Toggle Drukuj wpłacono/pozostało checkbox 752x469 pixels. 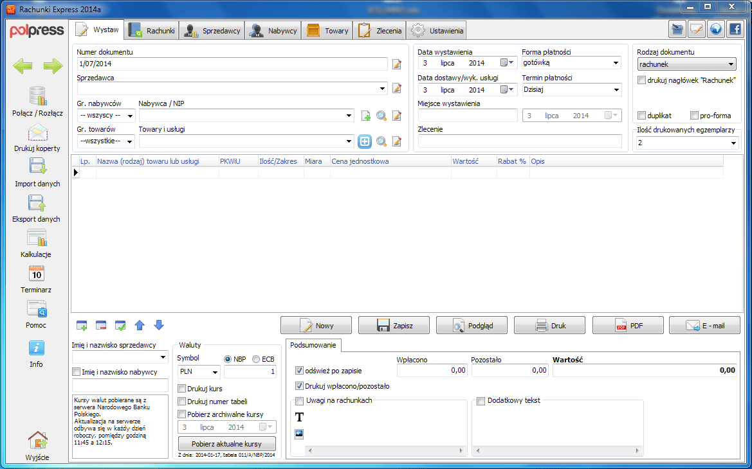[299, 385]
